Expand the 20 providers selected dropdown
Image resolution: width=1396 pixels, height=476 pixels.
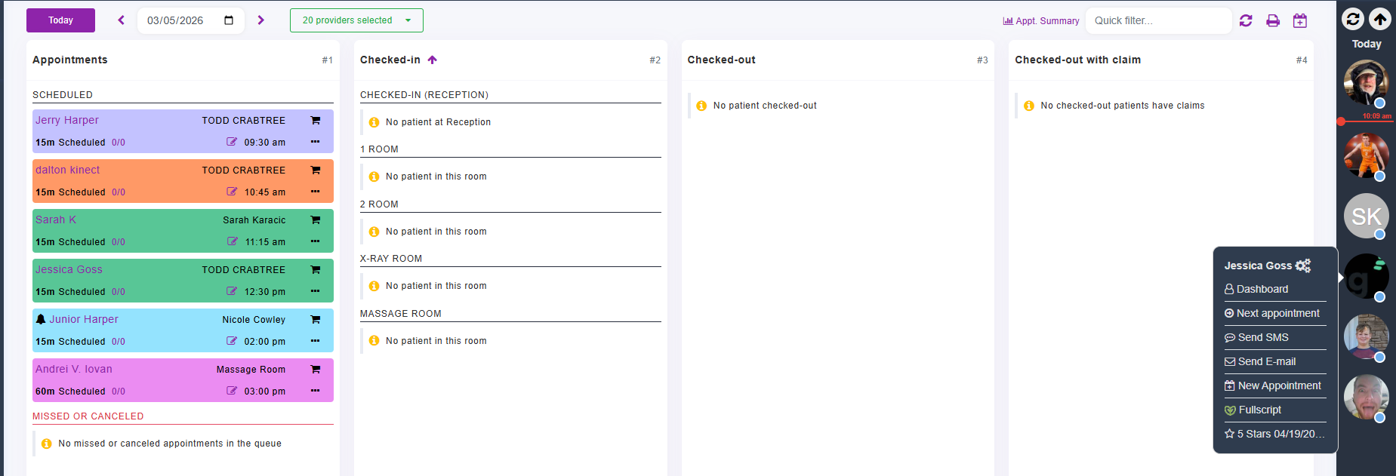tap(356, 20)
